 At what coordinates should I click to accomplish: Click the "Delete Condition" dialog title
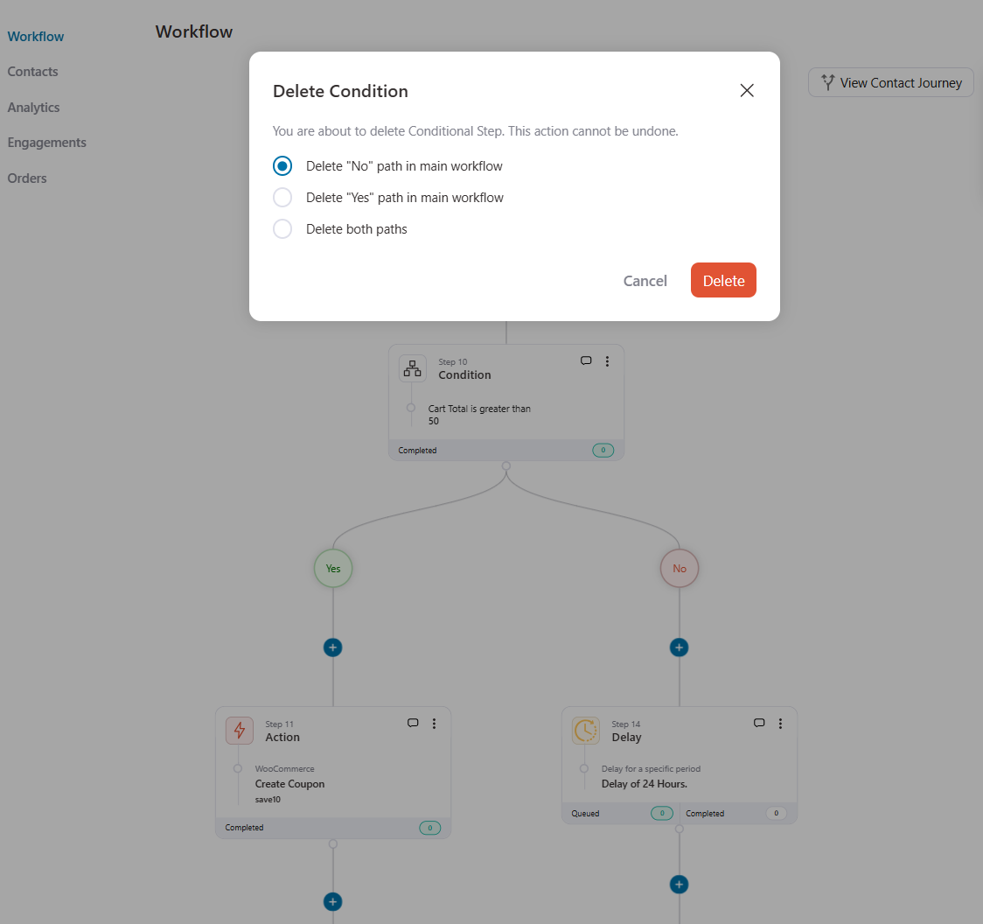click(340, 92)
